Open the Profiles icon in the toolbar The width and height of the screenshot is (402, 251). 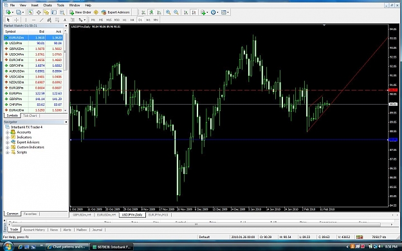click(19, 12)
